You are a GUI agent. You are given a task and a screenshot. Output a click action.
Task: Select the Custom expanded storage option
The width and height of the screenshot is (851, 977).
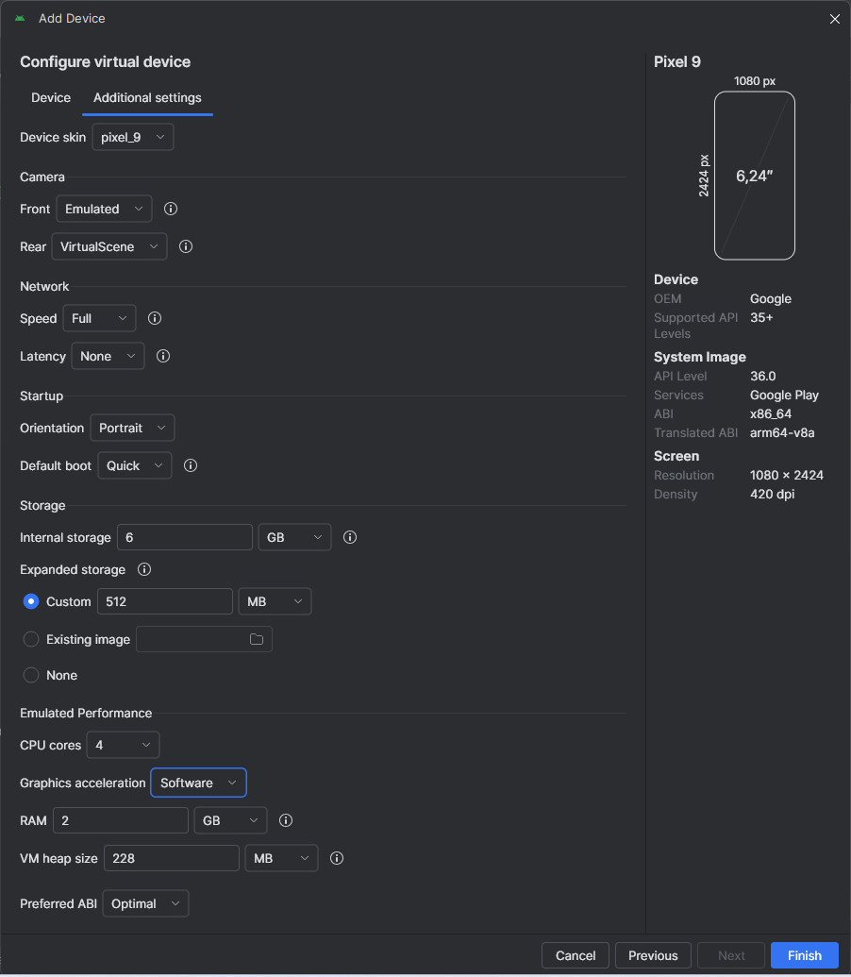[30, 601]
